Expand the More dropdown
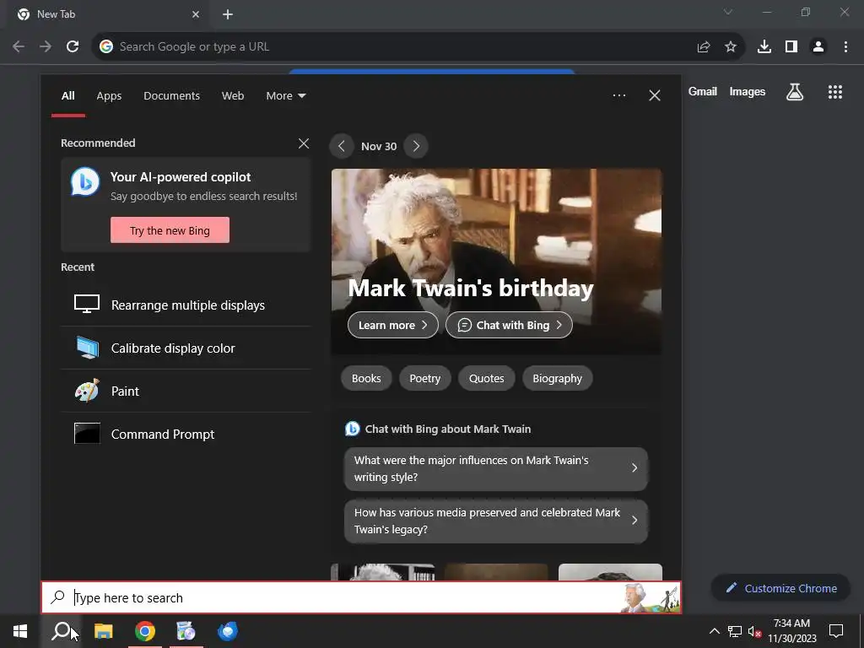The height and width of the screenshot is (648, 864). pos(285,96)
